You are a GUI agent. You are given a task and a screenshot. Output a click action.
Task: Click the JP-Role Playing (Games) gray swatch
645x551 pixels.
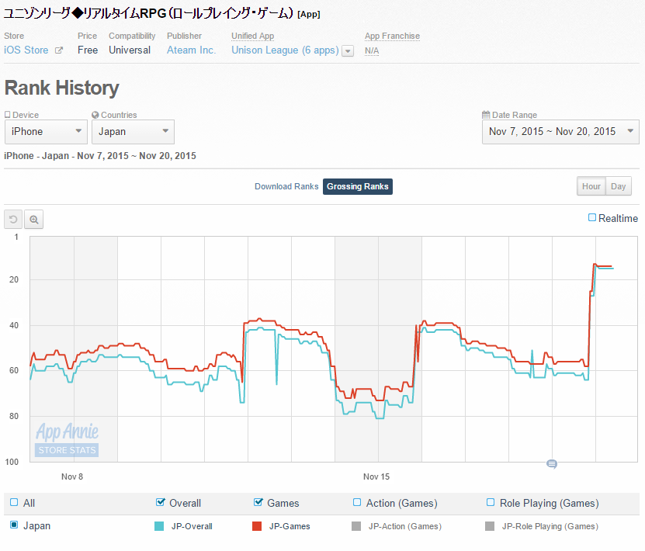pyautogui.click(x=490, y=526)
